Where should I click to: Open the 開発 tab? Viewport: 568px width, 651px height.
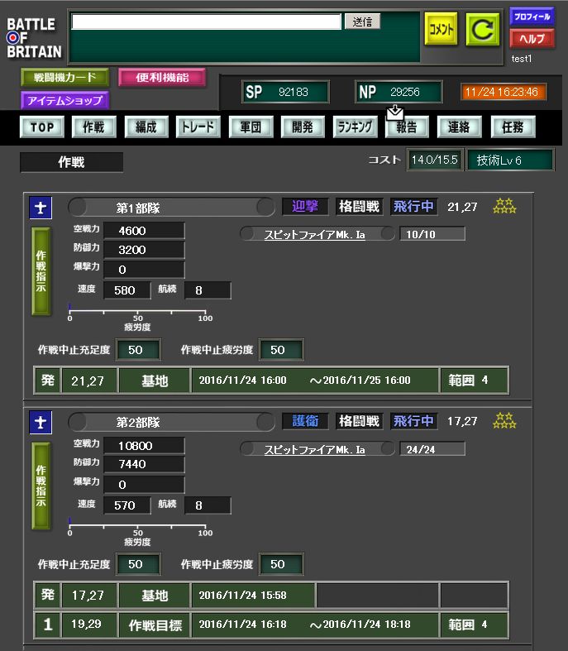[303, 127]
